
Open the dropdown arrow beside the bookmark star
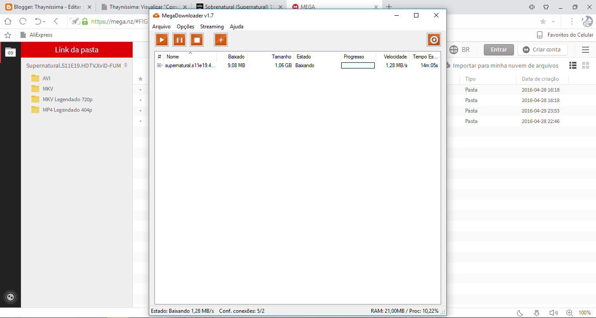[553, 21]
